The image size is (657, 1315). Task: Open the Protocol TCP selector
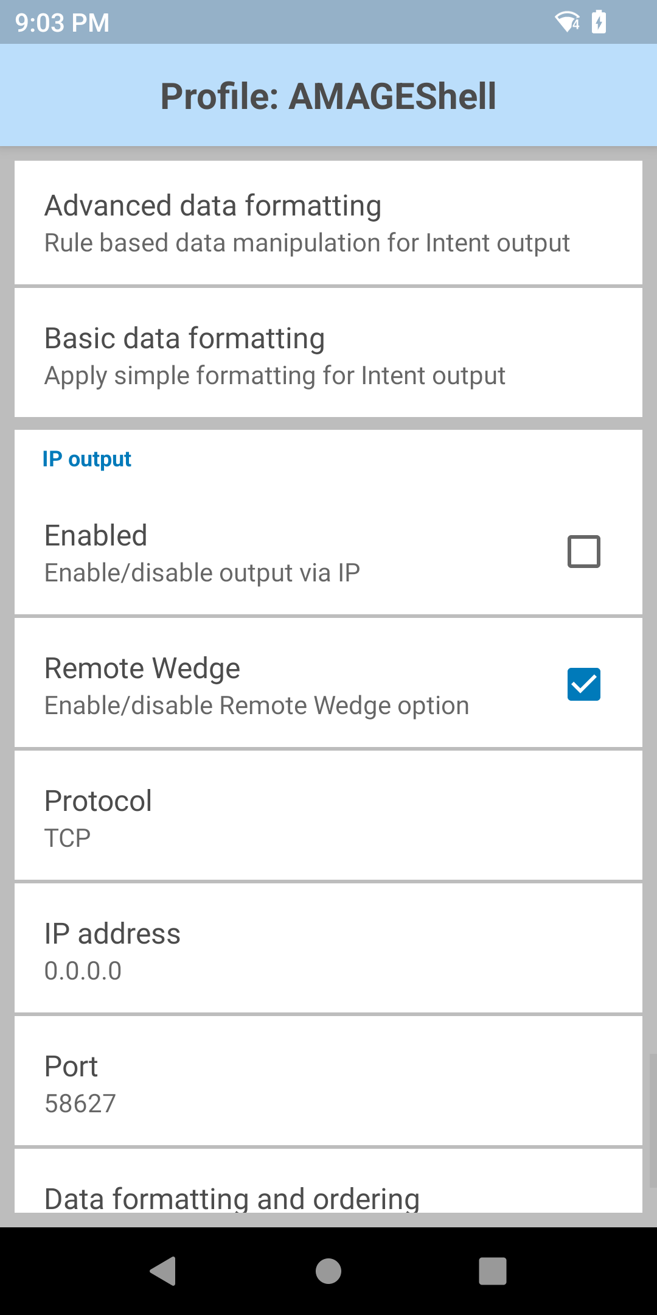(x=328, y=816)
